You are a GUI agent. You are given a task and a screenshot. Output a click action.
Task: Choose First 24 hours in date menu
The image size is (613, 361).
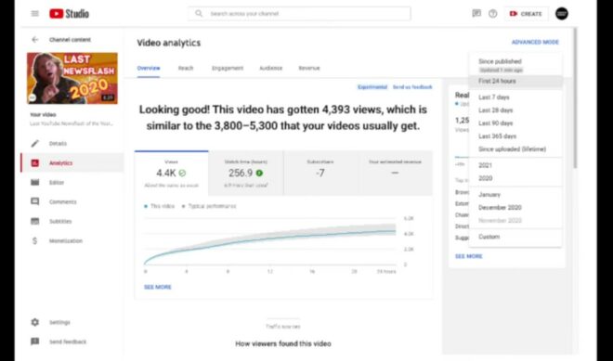(515, 82)
